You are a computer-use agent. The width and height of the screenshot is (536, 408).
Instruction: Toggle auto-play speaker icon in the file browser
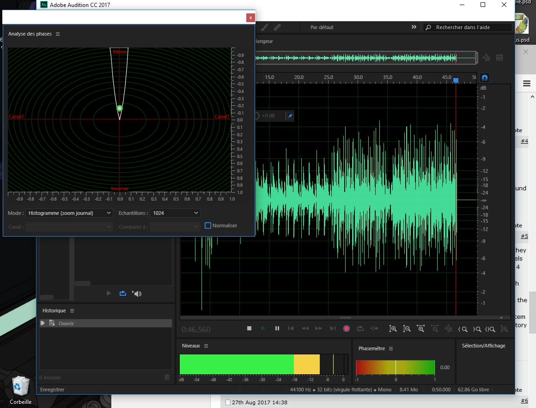point(137,293)
